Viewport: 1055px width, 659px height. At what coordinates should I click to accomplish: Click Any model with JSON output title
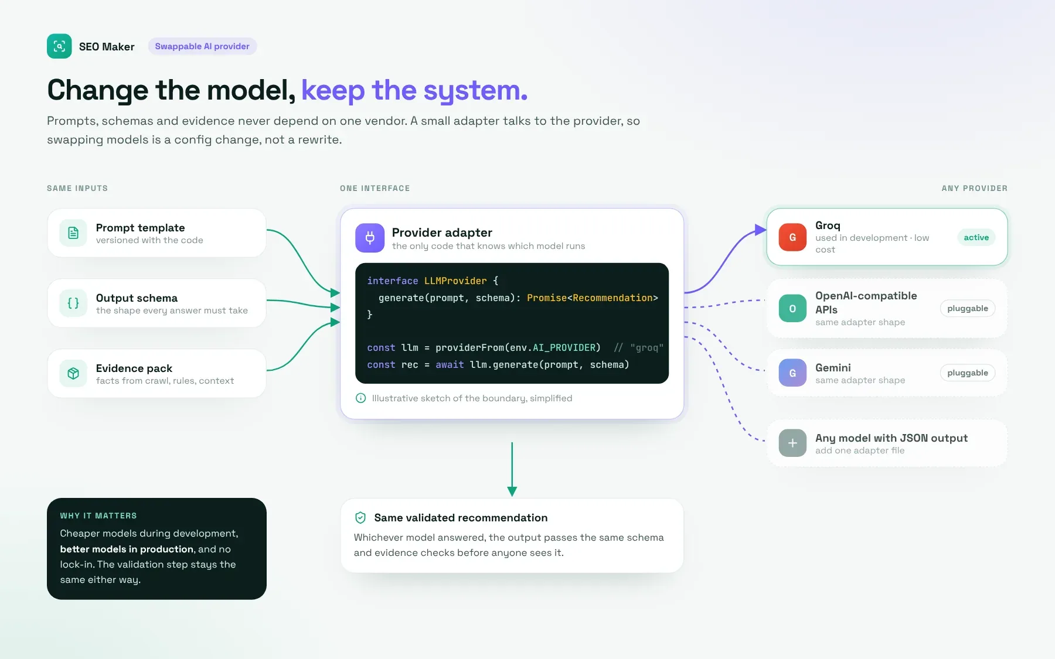coord(891,438)
